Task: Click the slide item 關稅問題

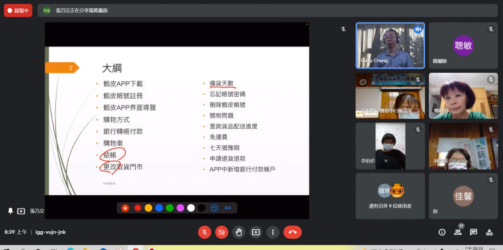Action: 221,116
